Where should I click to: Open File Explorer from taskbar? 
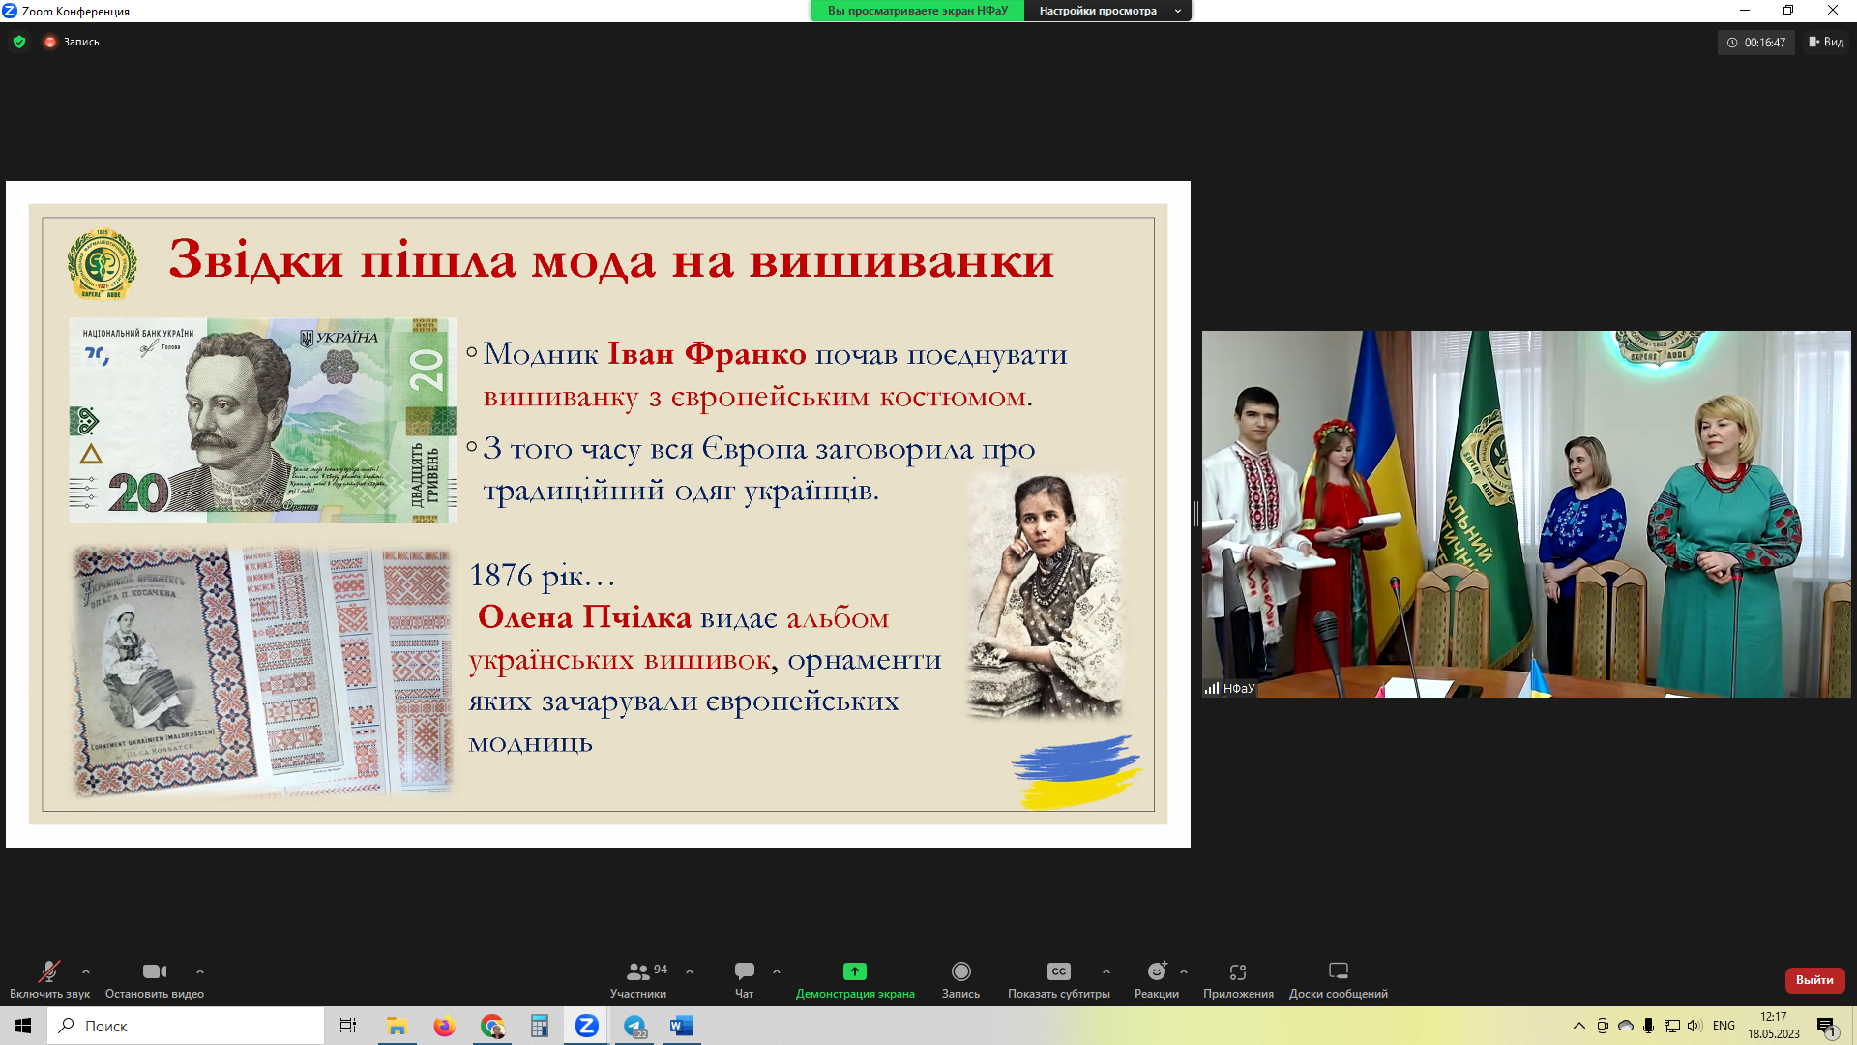tap(397, 1026)
